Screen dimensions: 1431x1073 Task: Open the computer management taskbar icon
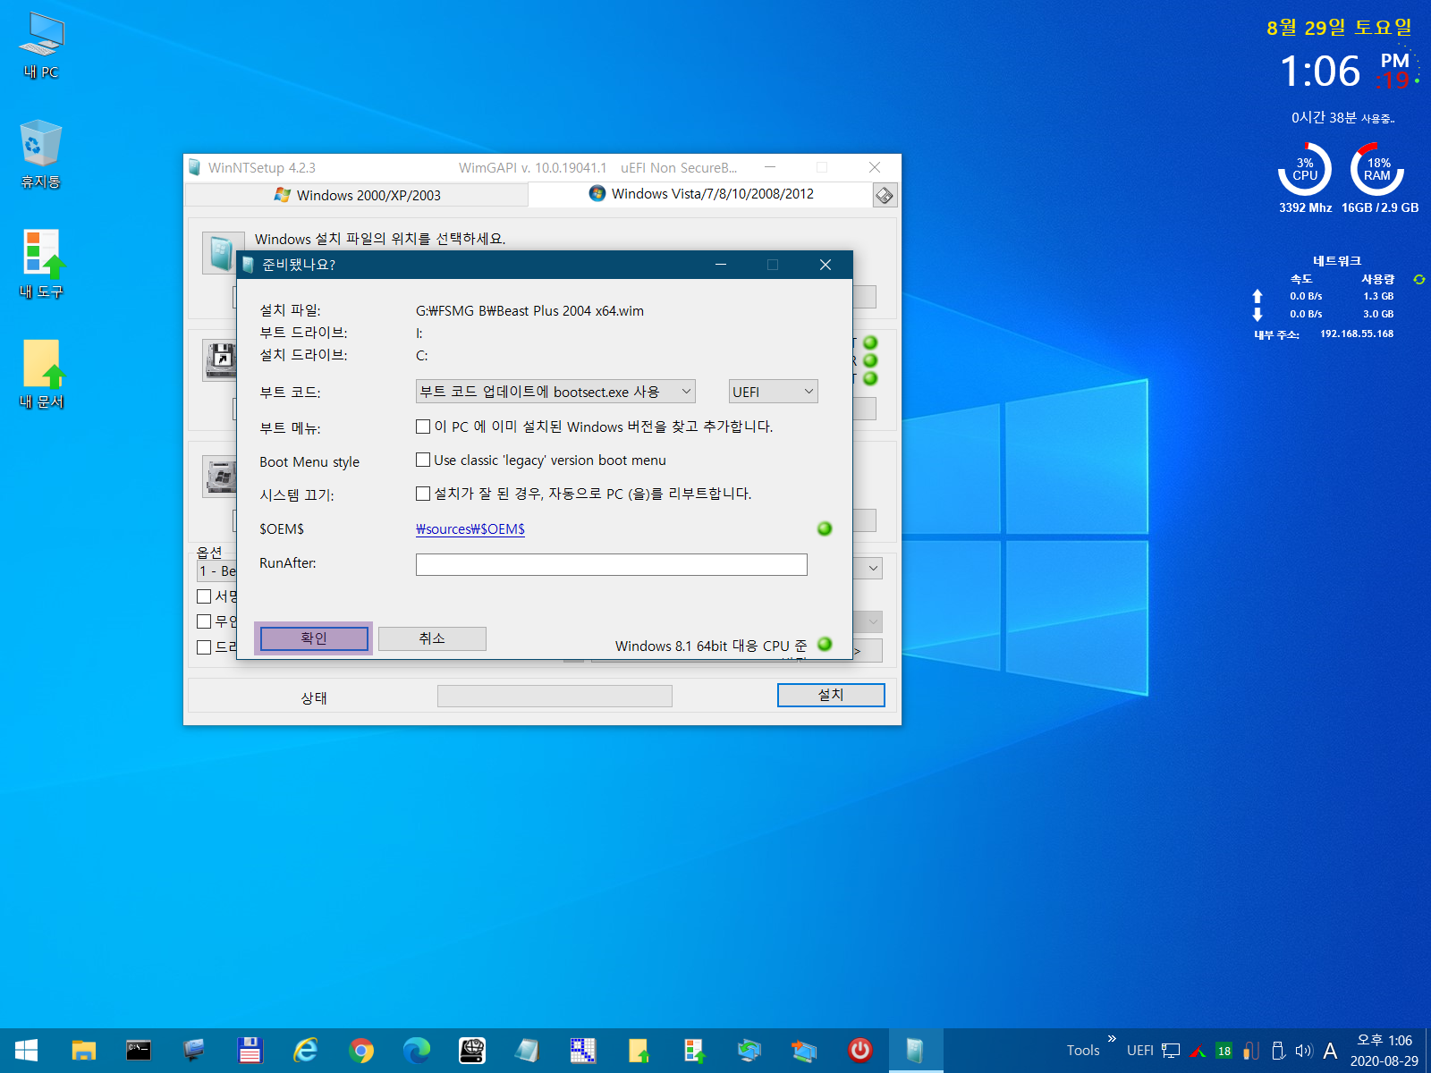tap(194, 1051)
